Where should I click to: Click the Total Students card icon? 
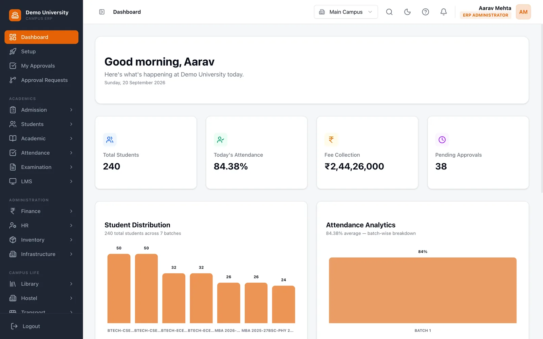click(110, 140)
